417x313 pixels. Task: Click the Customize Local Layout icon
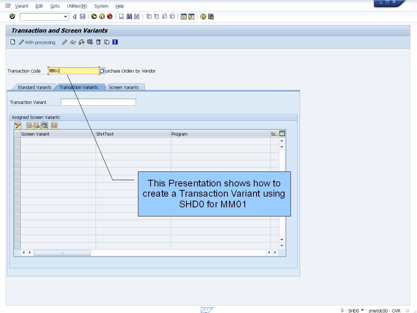coord(211,17)
